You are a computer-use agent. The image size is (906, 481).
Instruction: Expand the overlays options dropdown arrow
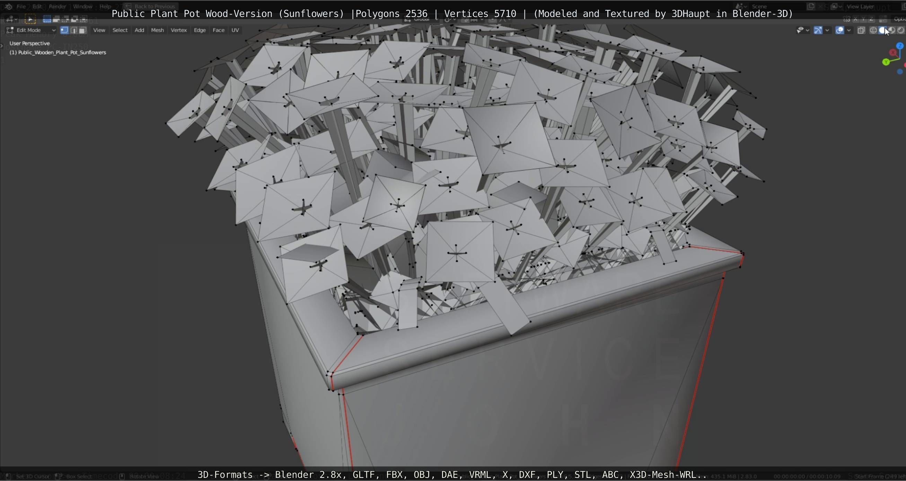point(849,30)
